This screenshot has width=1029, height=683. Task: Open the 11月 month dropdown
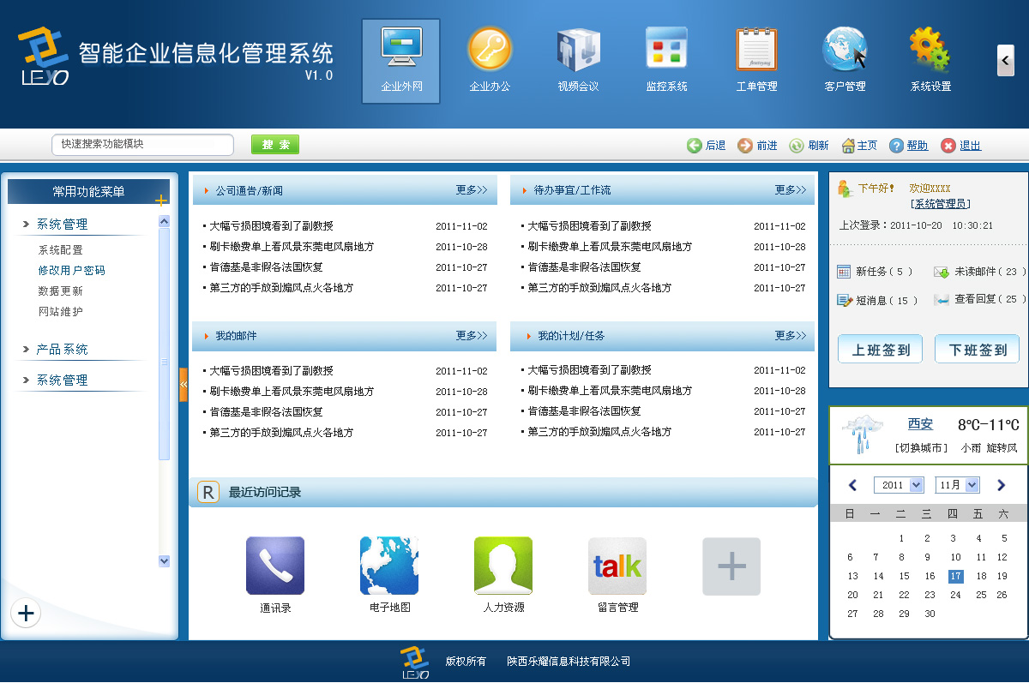[957, 485]
